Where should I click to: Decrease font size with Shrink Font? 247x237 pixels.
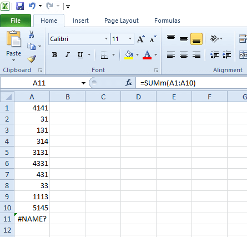click(153, 39)
